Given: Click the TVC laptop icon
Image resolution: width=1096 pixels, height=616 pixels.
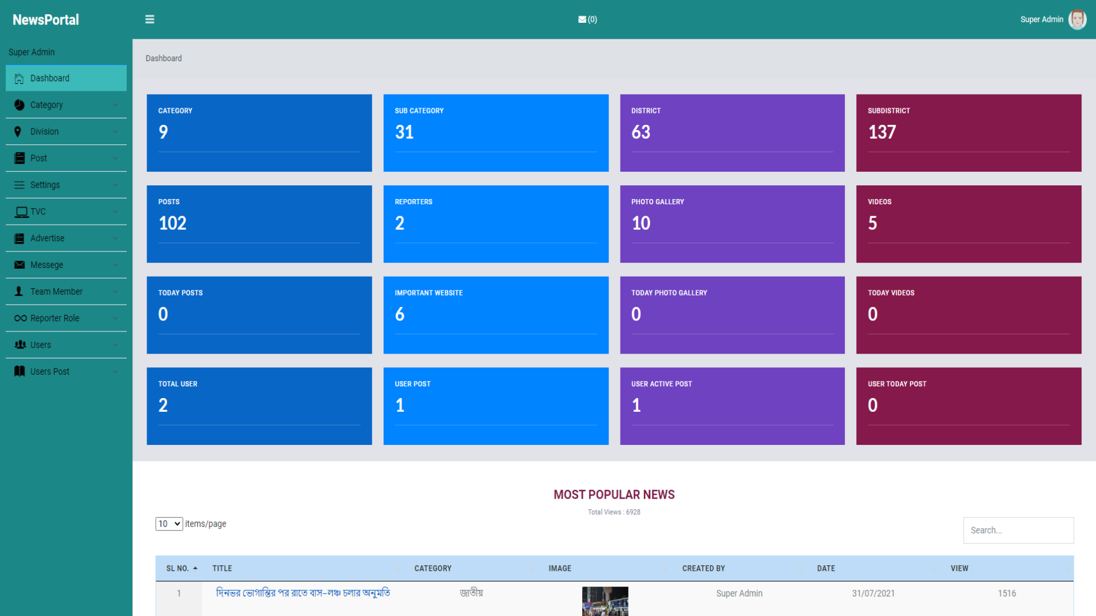Looking at the screenshot, I should click(x=21, y=212).
